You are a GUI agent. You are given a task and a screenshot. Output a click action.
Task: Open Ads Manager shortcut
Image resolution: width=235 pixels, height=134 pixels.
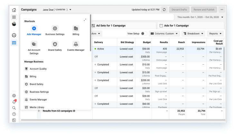pyautogui.click(x=34, y=30)
